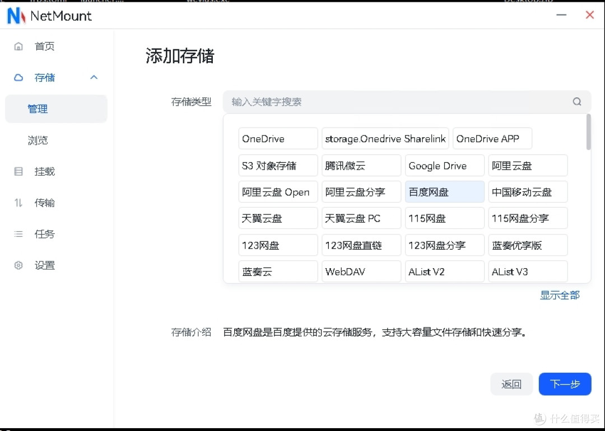Click the NetMount logo icon
This screenshot has width=605, height=431.
point(15,16)
